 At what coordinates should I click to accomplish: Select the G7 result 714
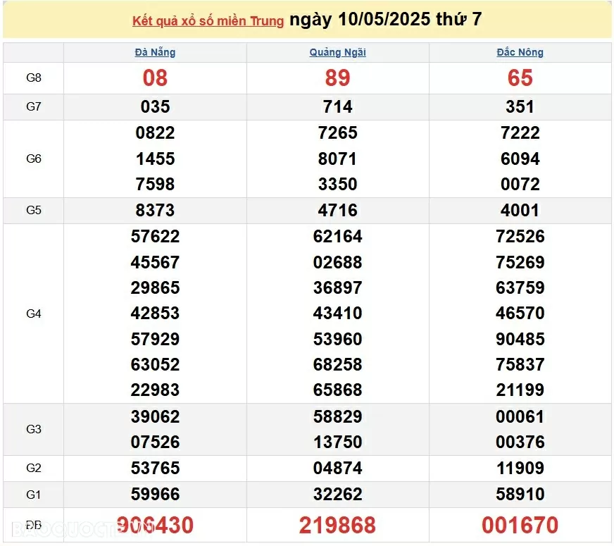(x=337, y=107)
